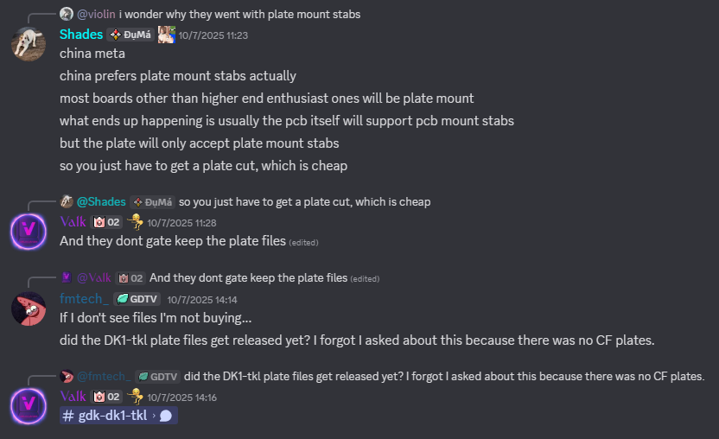Click the small violin avatar in reply preview
719x439 pixels.
[67, 14]
